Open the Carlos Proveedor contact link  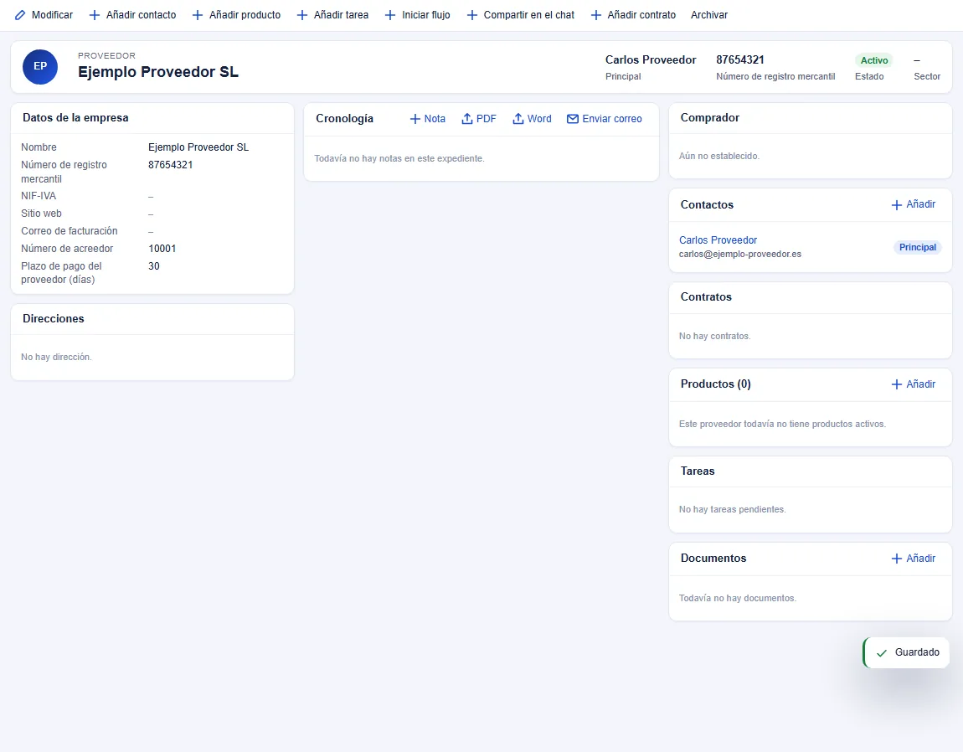coord(718,240)
